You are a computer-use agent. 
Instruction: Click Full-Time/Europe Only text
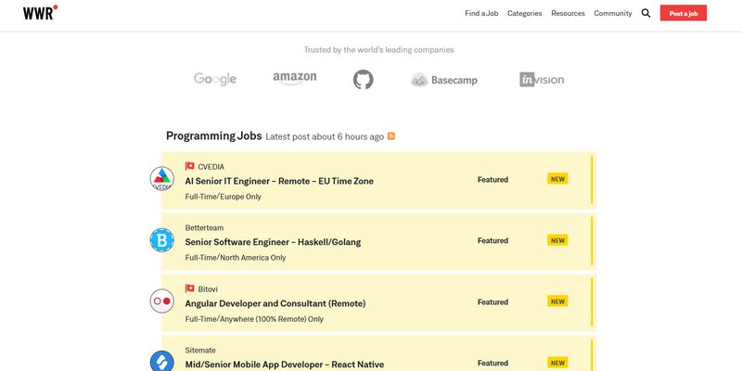point(223,197)
